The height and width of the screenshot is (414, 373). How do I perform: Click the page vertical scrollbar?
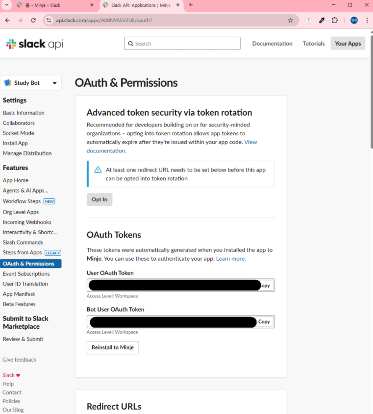tap(372, 91)
